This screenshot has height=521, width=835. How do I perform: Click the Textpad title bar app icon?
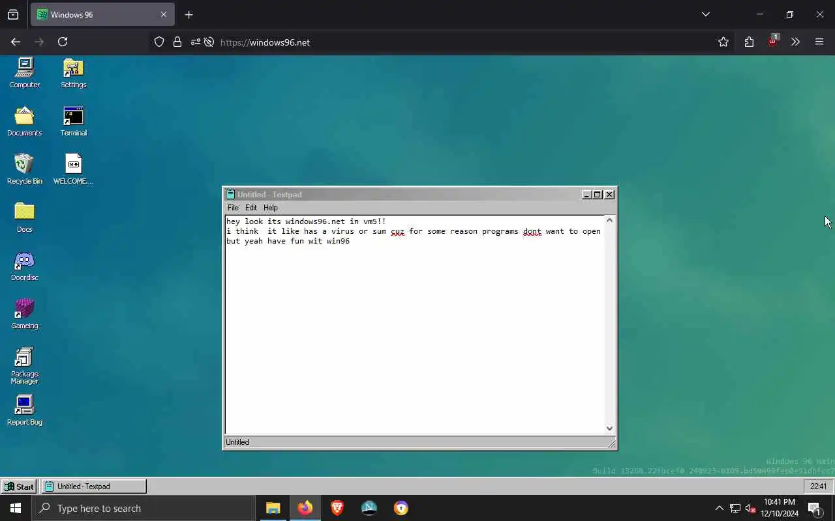[x=230, y=195]
